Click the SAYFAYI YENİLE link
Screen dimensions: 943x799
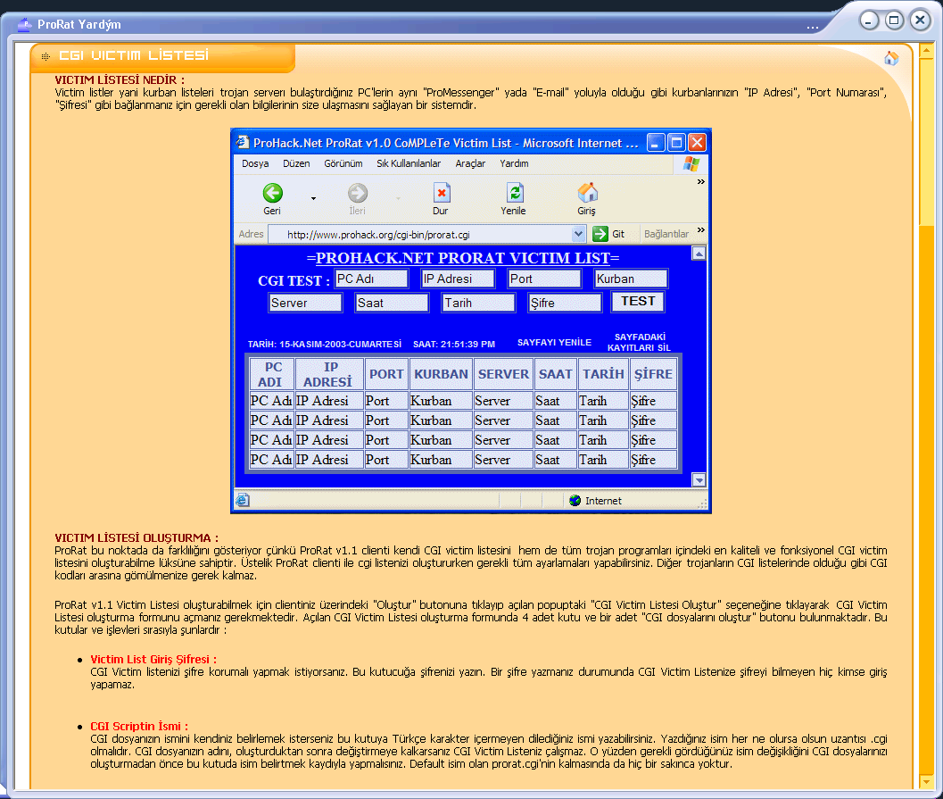pos(554,342)
